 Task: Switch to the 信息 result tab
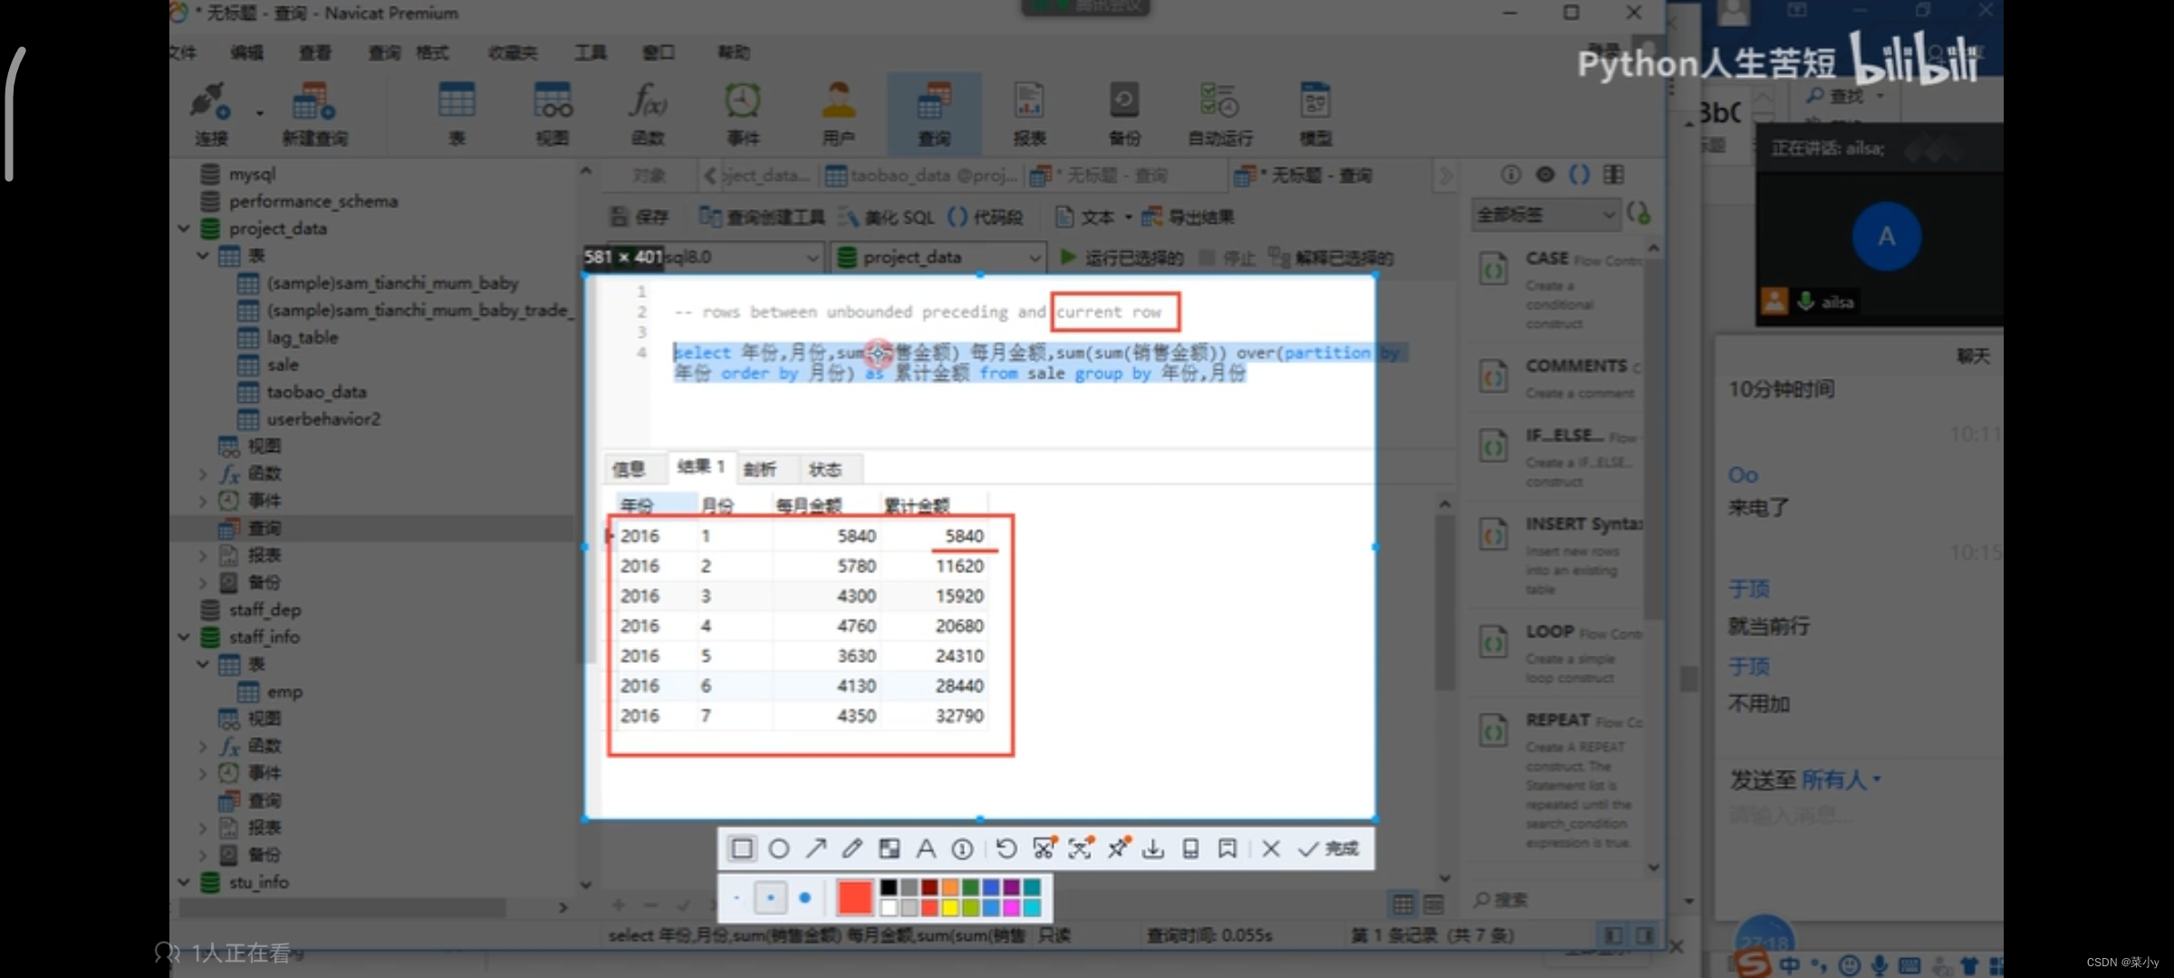coord(628,469)
